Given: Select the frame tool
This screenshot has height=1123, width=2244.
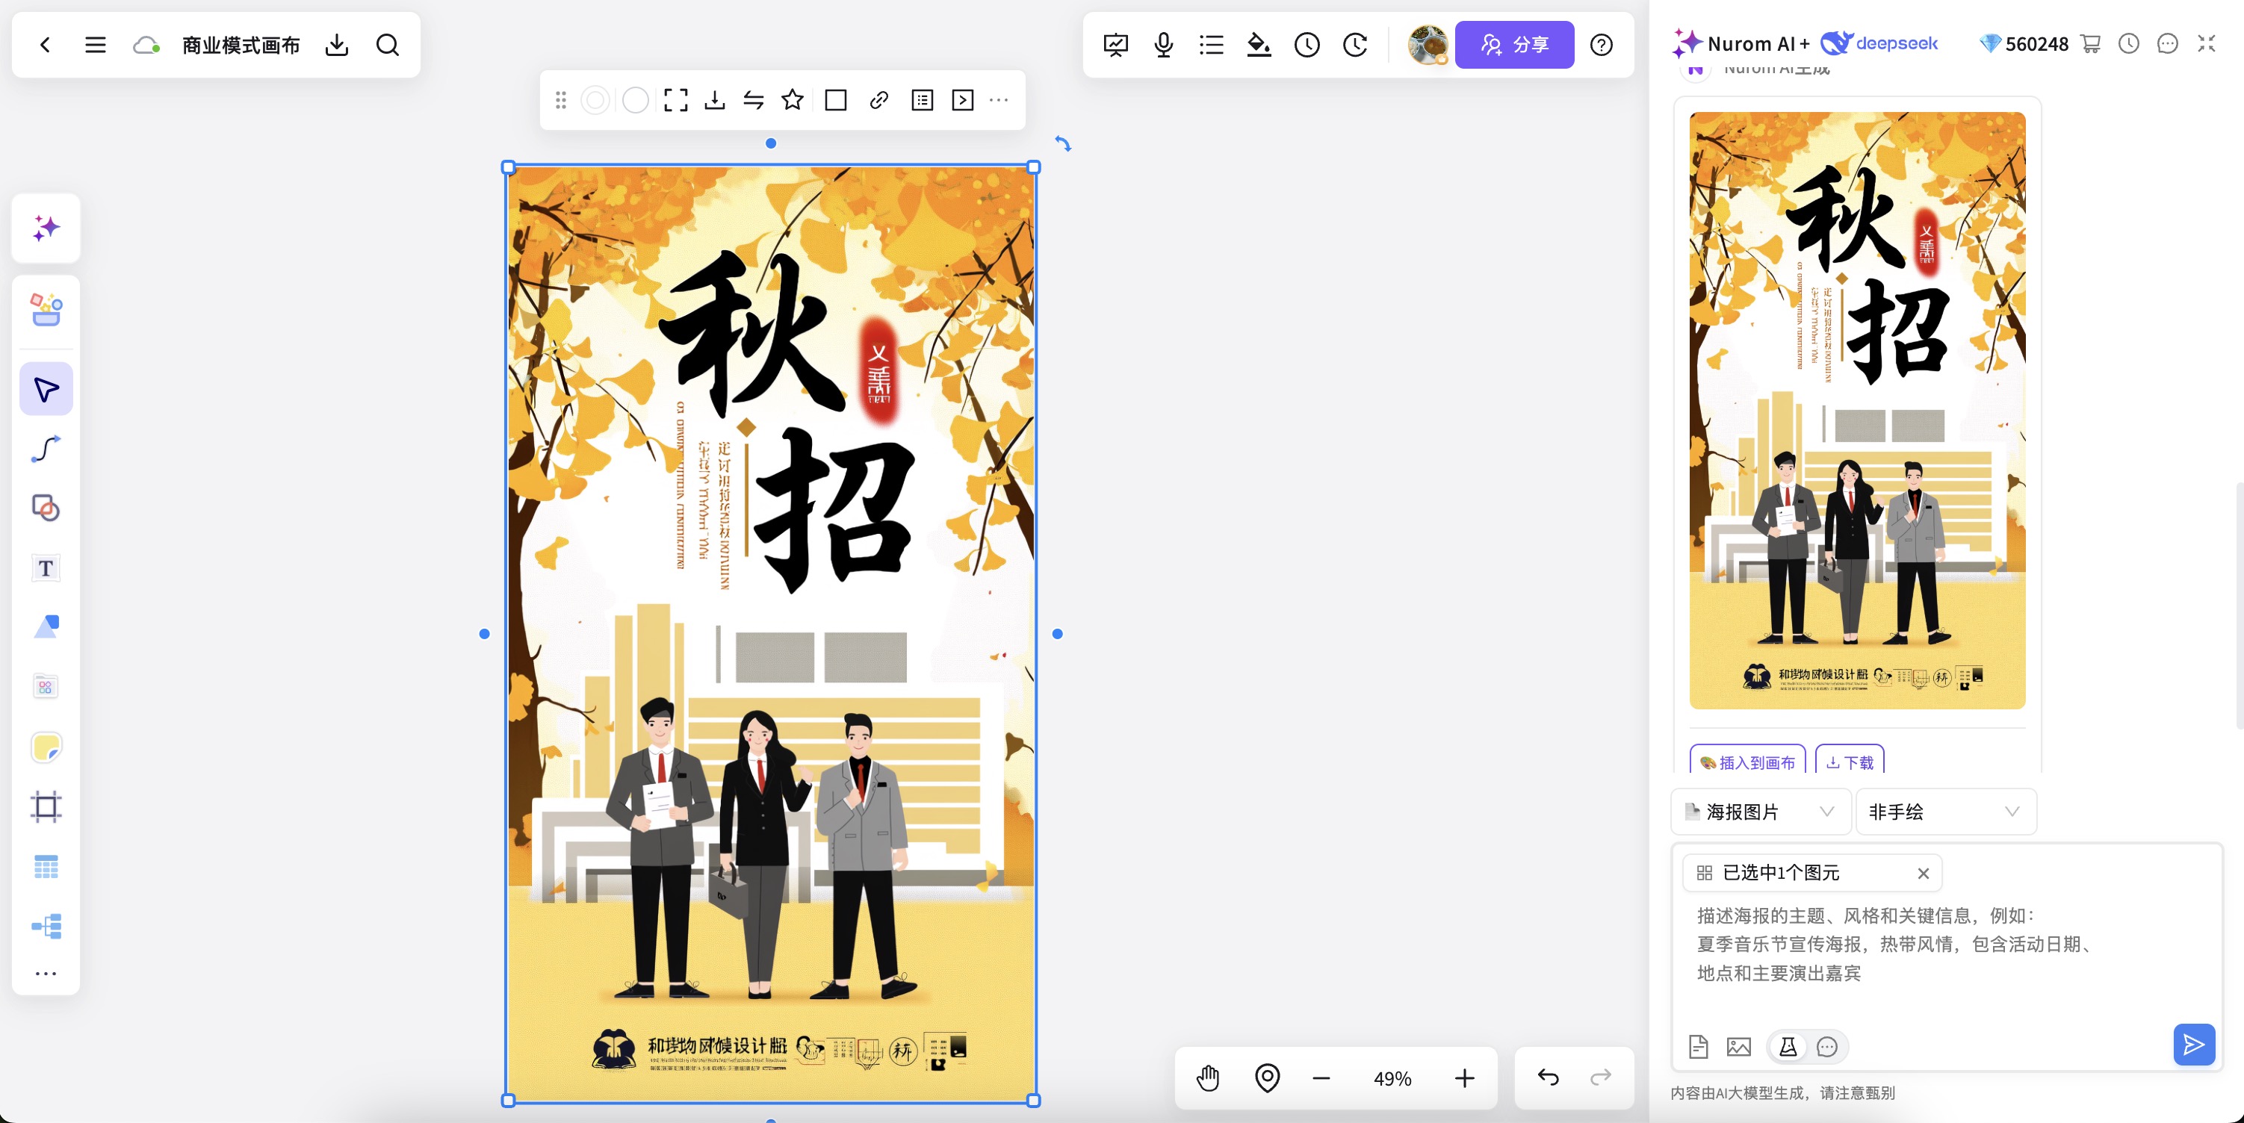Looking at the screenshot, I should click(46, 806).
